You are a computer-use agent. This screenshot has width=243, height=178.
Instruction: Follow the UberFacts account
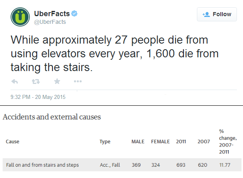click(217, 14)
